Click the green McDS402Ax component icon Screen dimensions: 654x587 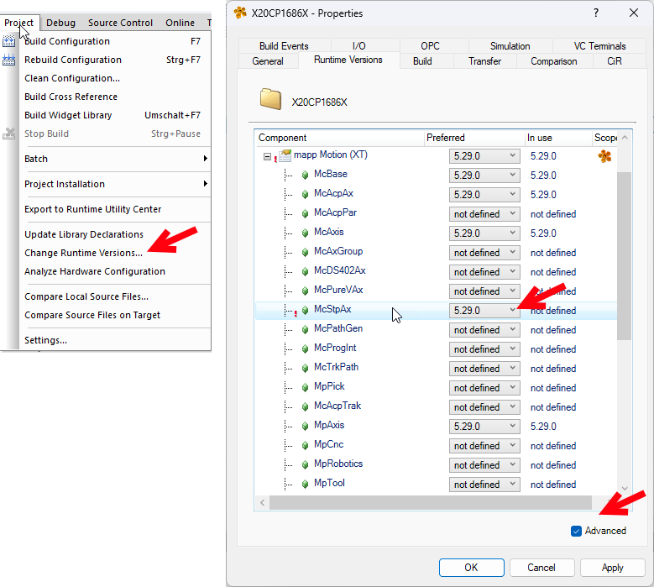coord(306,271)
